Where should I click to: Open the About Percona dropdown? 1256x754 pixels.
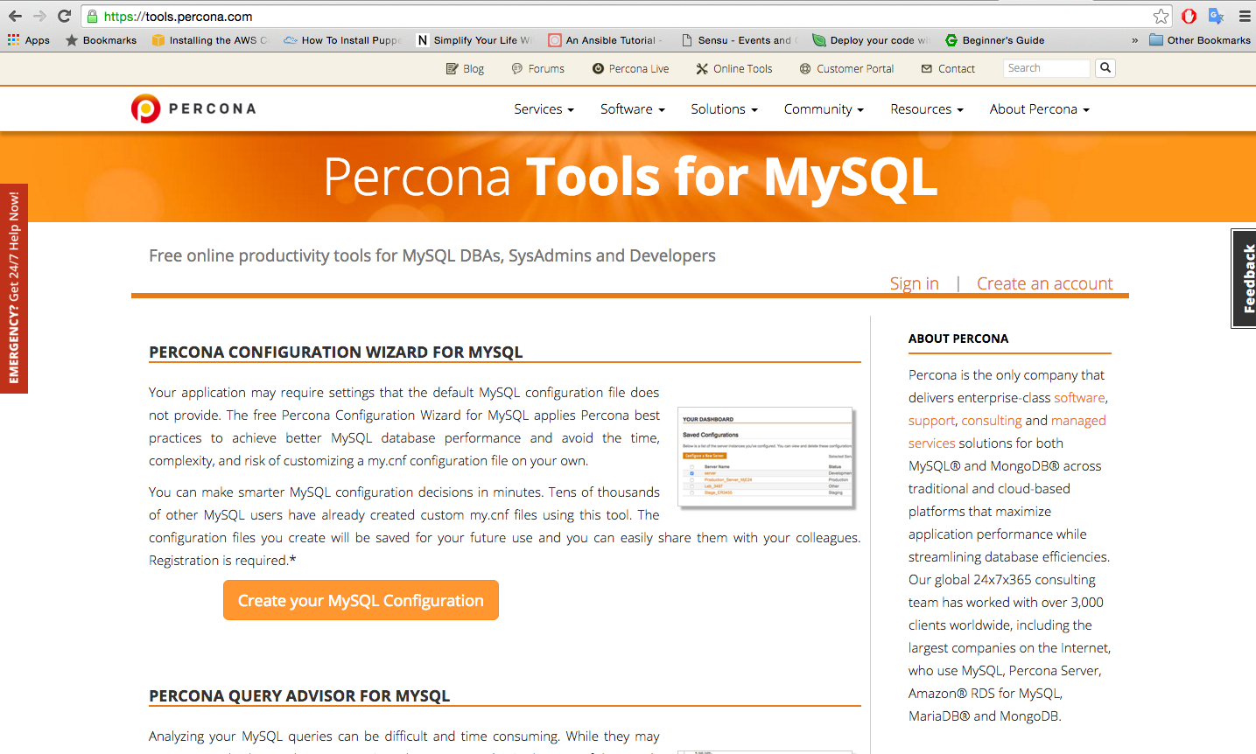pyautogui.click(x=1039, y=109)
